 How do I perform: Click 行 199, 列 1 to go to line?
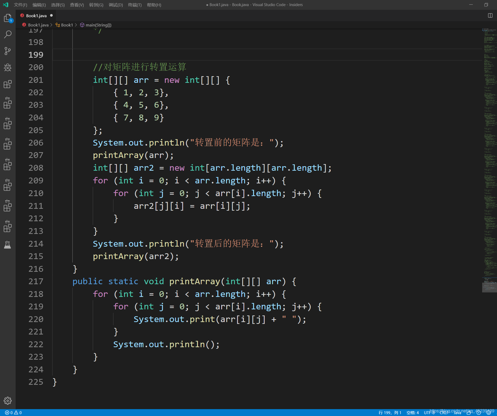tap(390, 413)
